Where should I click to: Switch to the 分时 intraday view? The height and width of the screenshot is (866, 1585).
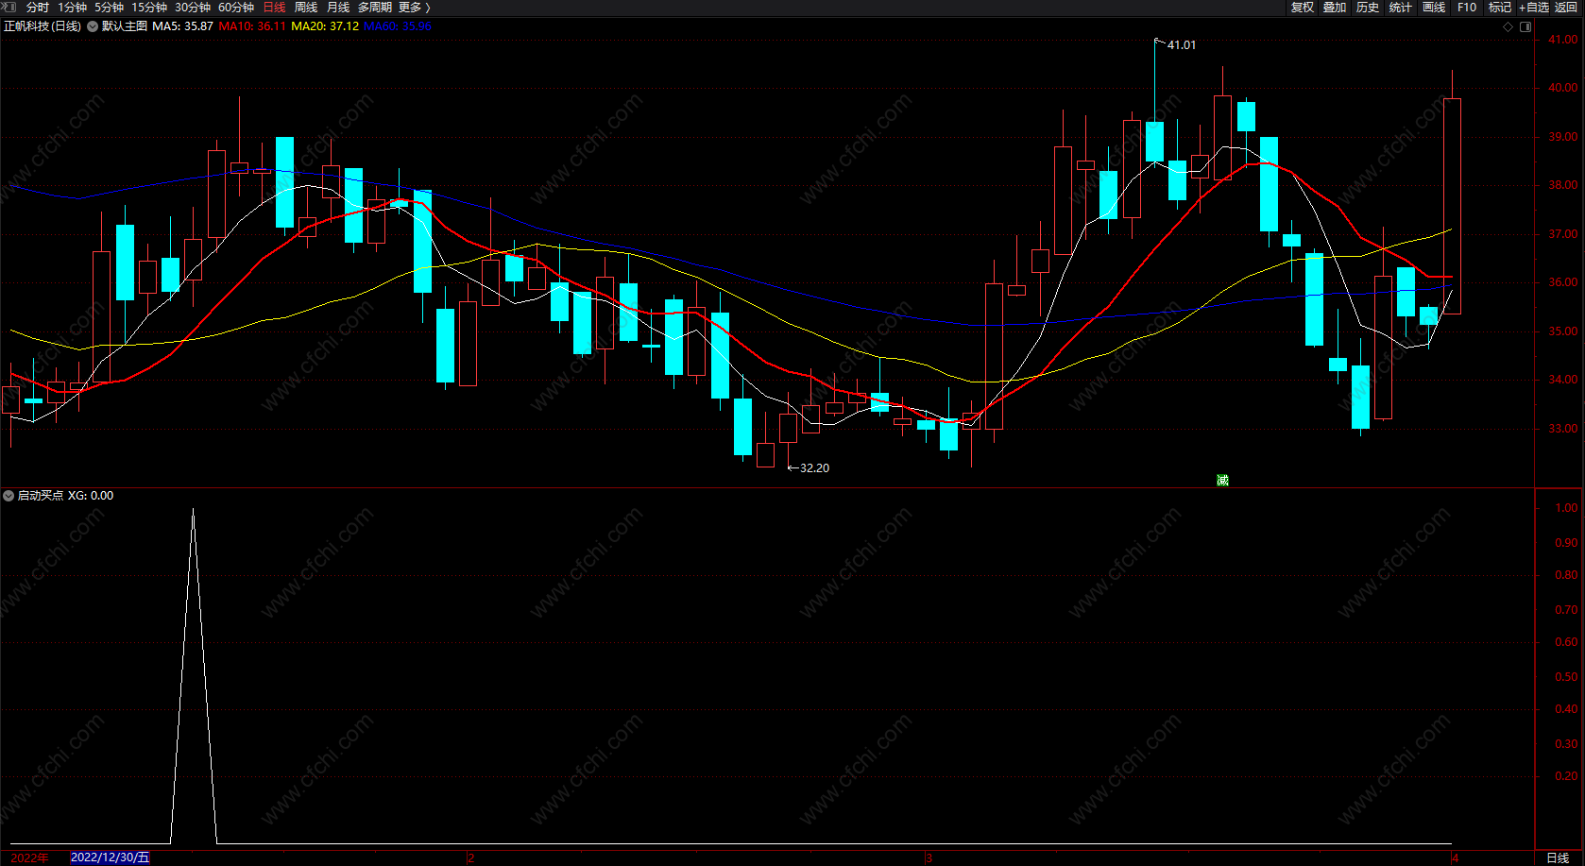[38, 8]
